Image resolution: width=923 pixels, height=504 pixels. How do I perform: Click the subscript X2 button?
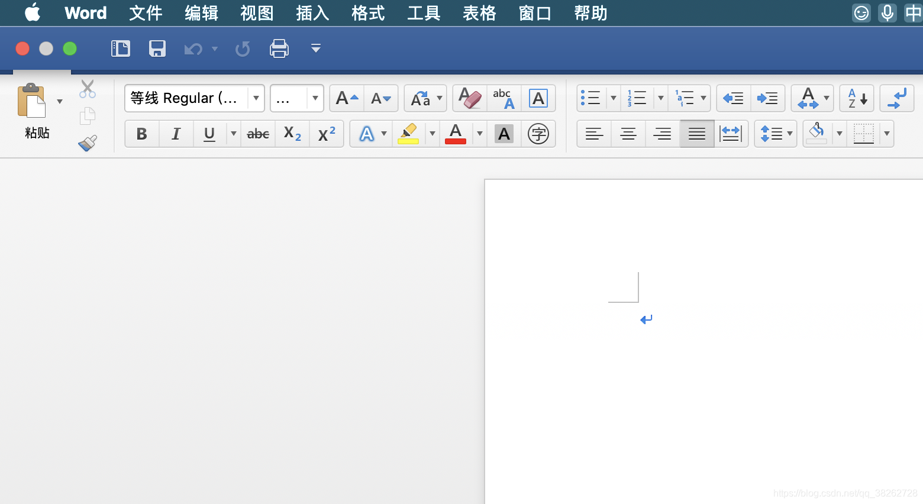coord(292,134)
